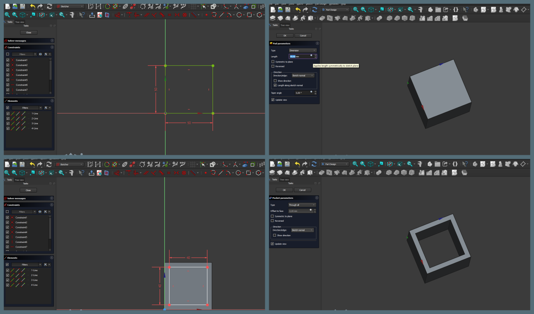Click the Create Group folder icon in top-right window

[438, 9]
